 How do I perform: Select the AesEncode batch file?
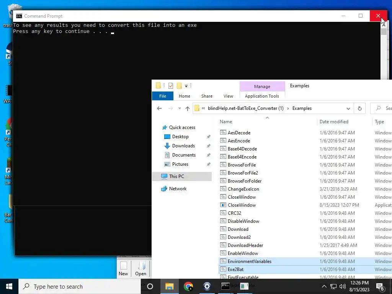pyautogui.click(x=238, y=141)
